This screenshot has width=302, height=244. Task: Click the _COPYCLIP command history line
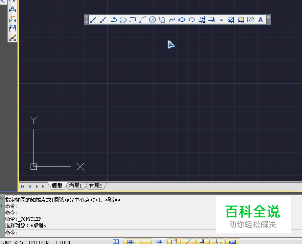(x=23, y=219)
